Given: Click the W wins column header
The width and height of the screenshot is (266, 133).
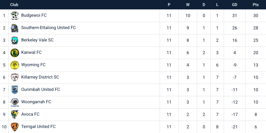Looking at the screenshot, I should click(188, 5).
